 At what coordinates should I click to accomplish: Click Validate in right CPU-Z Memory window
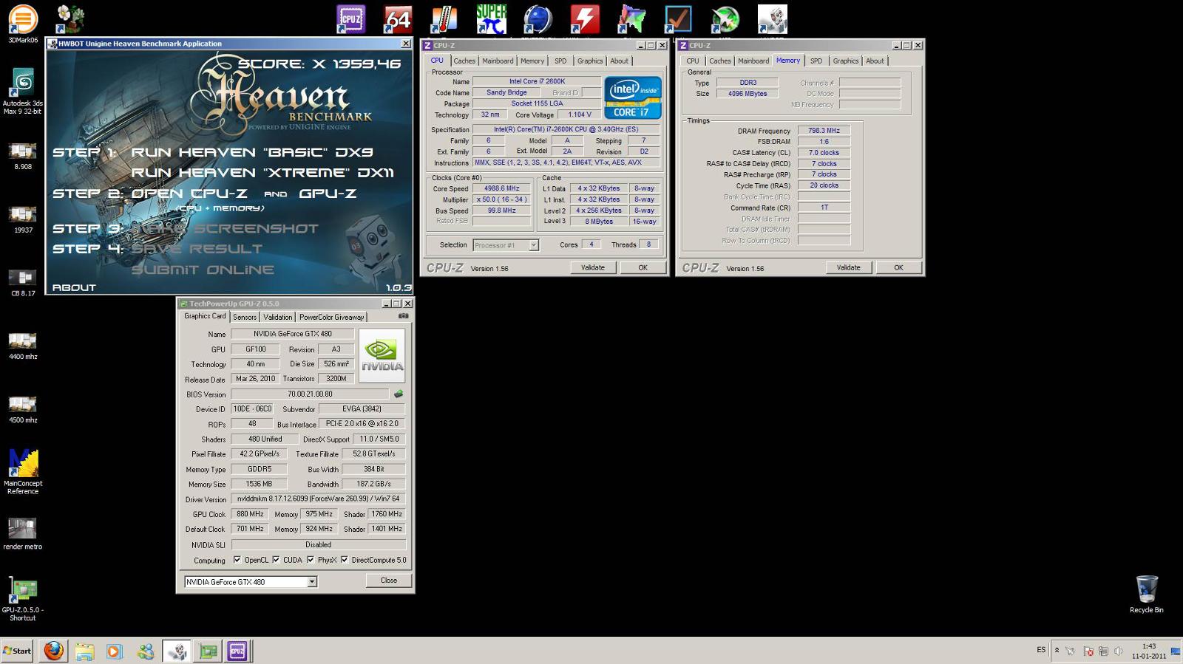[848, 267]
